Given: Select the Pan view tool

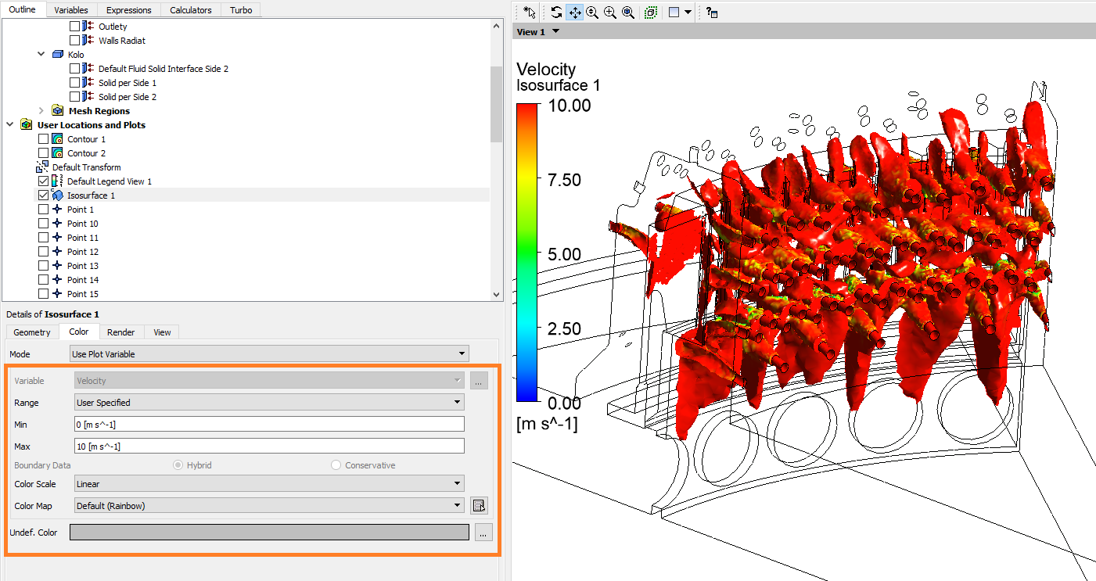Looking at the screenshot, I should [x=574, y=13].
